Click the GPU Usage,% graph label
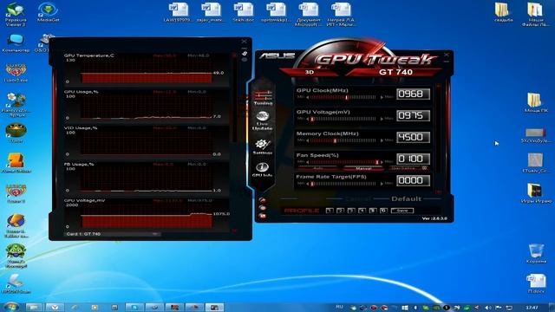The width and height of the screenshot is (555, 312). 81,92
